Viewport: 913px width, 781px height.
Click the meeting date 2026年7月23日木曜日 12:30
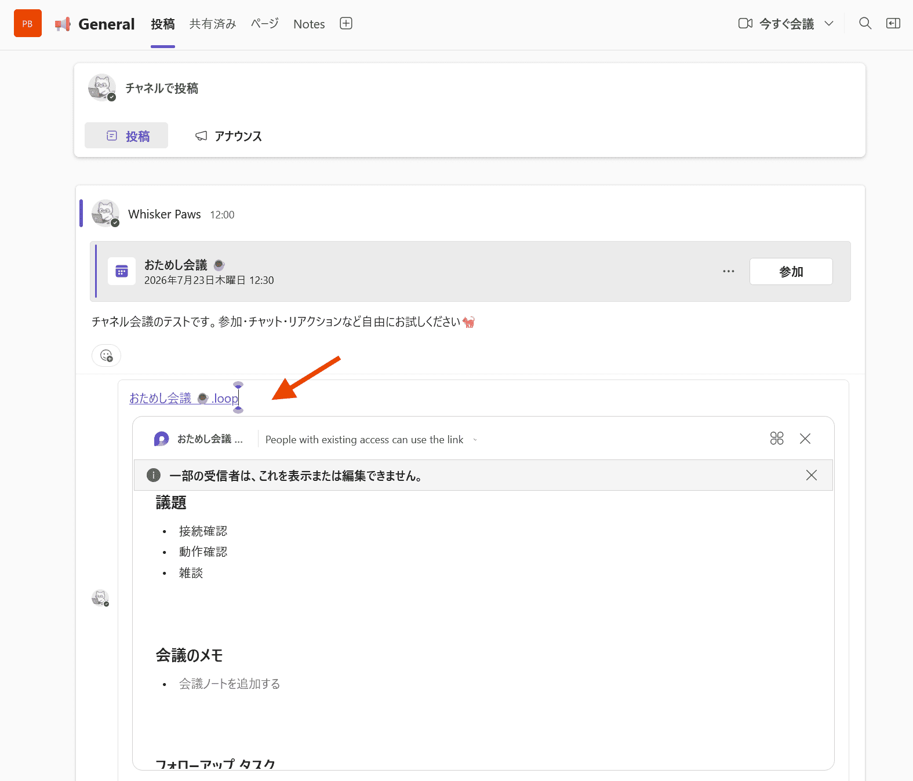209,280
